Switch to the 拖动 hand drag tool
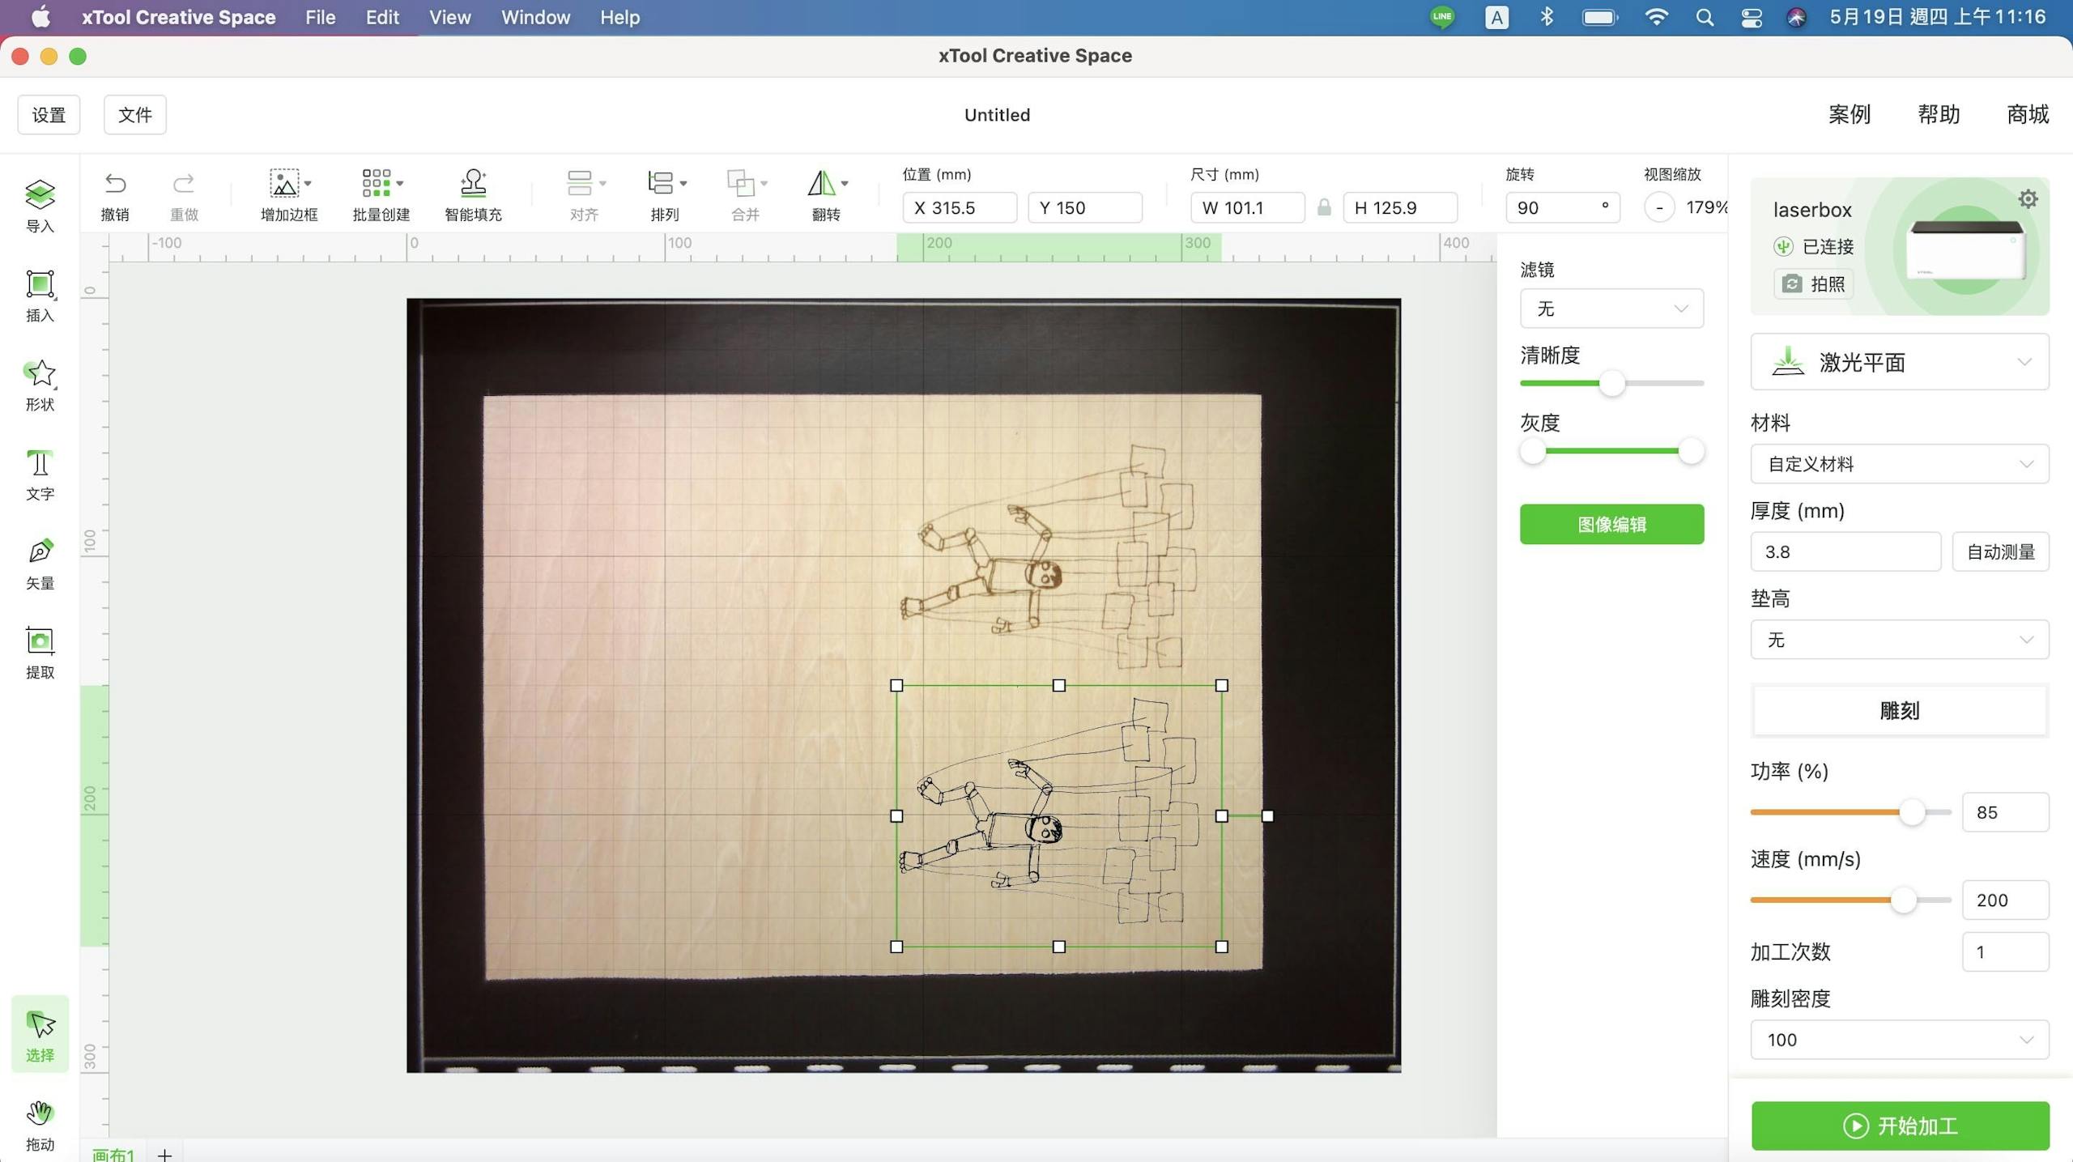Viewport: 2073px width, 1162px height. coord(40,1126)
